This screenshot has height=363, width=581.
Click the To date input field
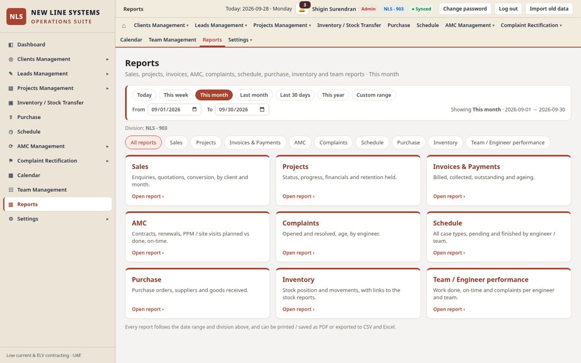click(242, 109)
